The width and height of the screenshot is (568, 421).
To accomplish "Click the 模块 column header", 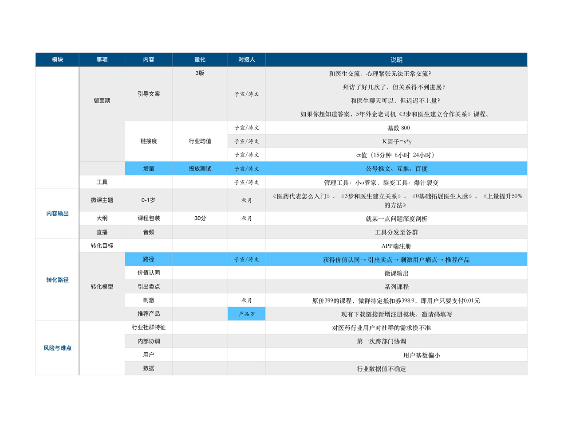I will (57, 59).
